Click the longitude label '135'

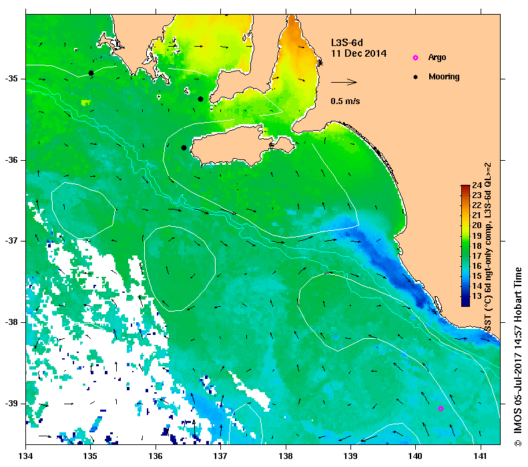click(90, 456)
